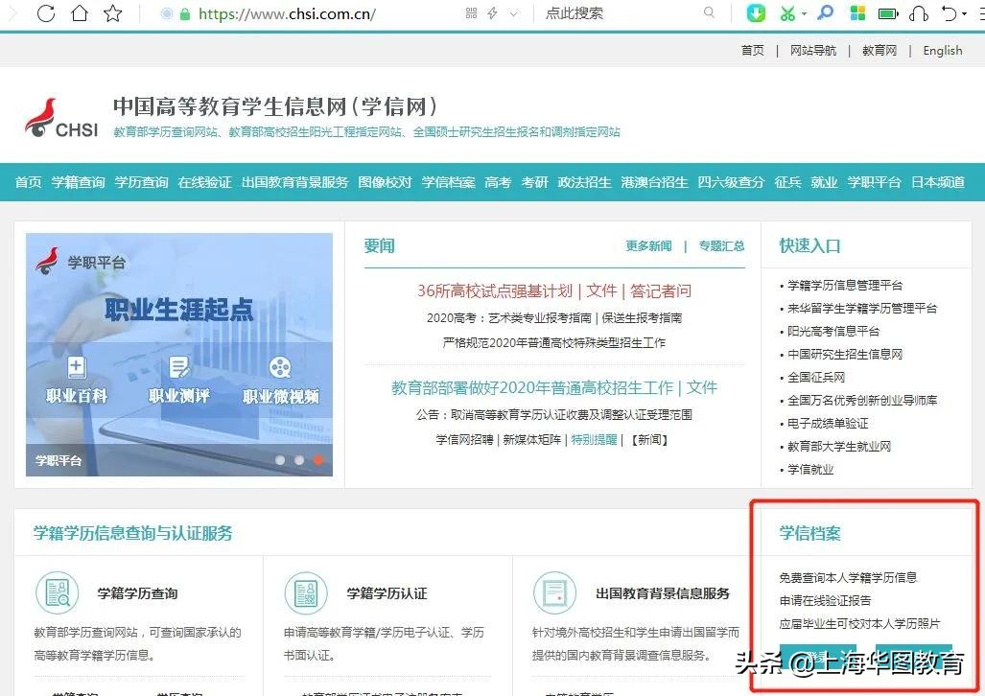Click the 更多新闻 link

(647, 245)
